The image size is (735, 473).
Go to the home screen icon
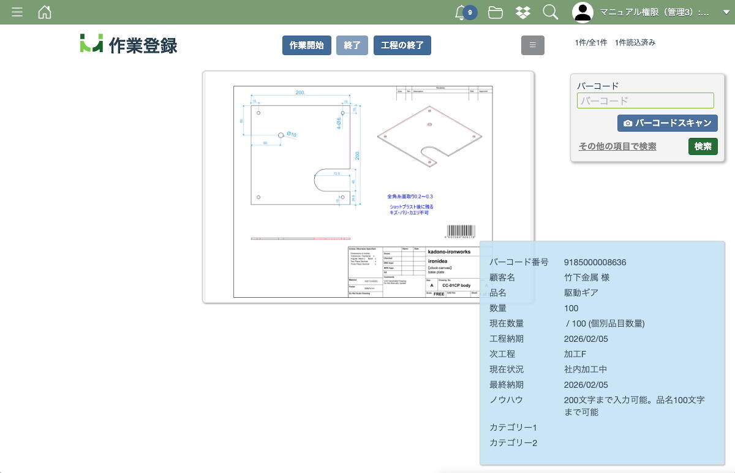(x=45, y=12)
